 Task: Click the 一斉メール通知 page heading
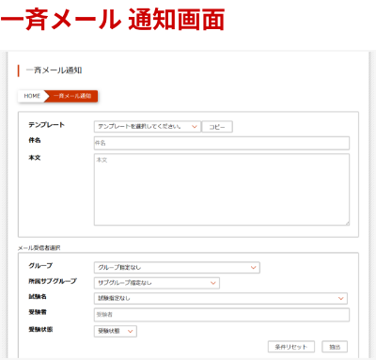tap(54, 70)
